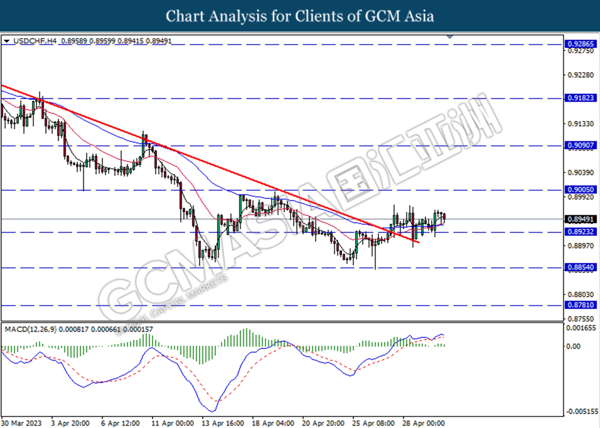600x428 pixels.
Task: Click the USDCHF,H4 symbol title text
Action: click(35, 41)
